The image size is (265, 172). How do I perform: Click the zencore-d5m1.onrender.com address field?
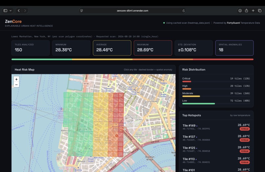(x=132, y=11)
